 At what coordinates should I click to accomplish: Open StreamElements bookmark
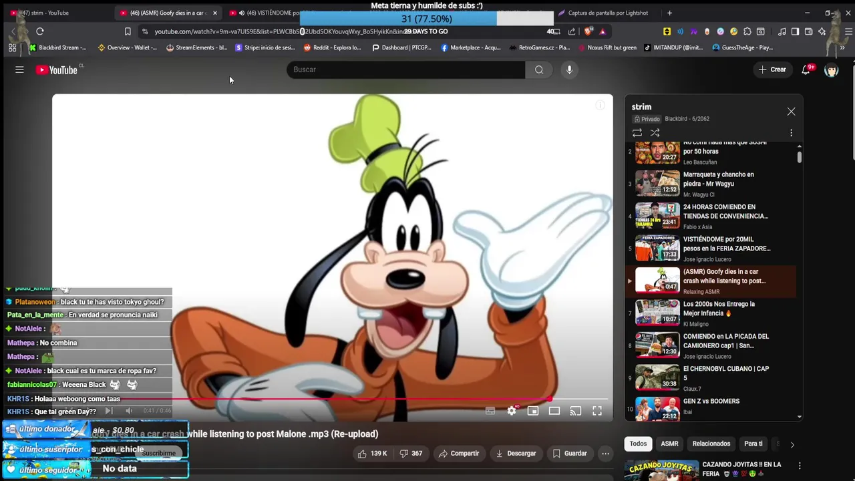197,47
